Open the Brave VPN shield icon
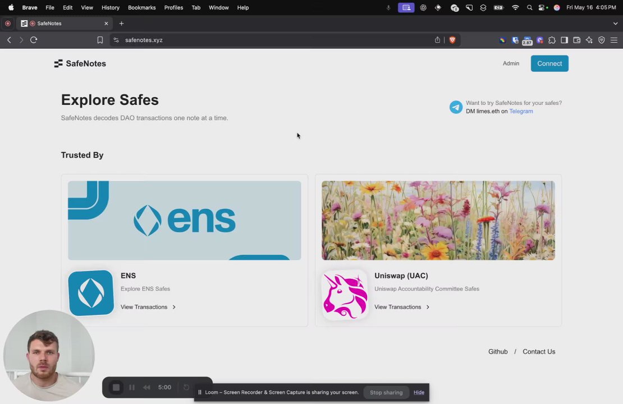623x404 pixels. point(602,40)
